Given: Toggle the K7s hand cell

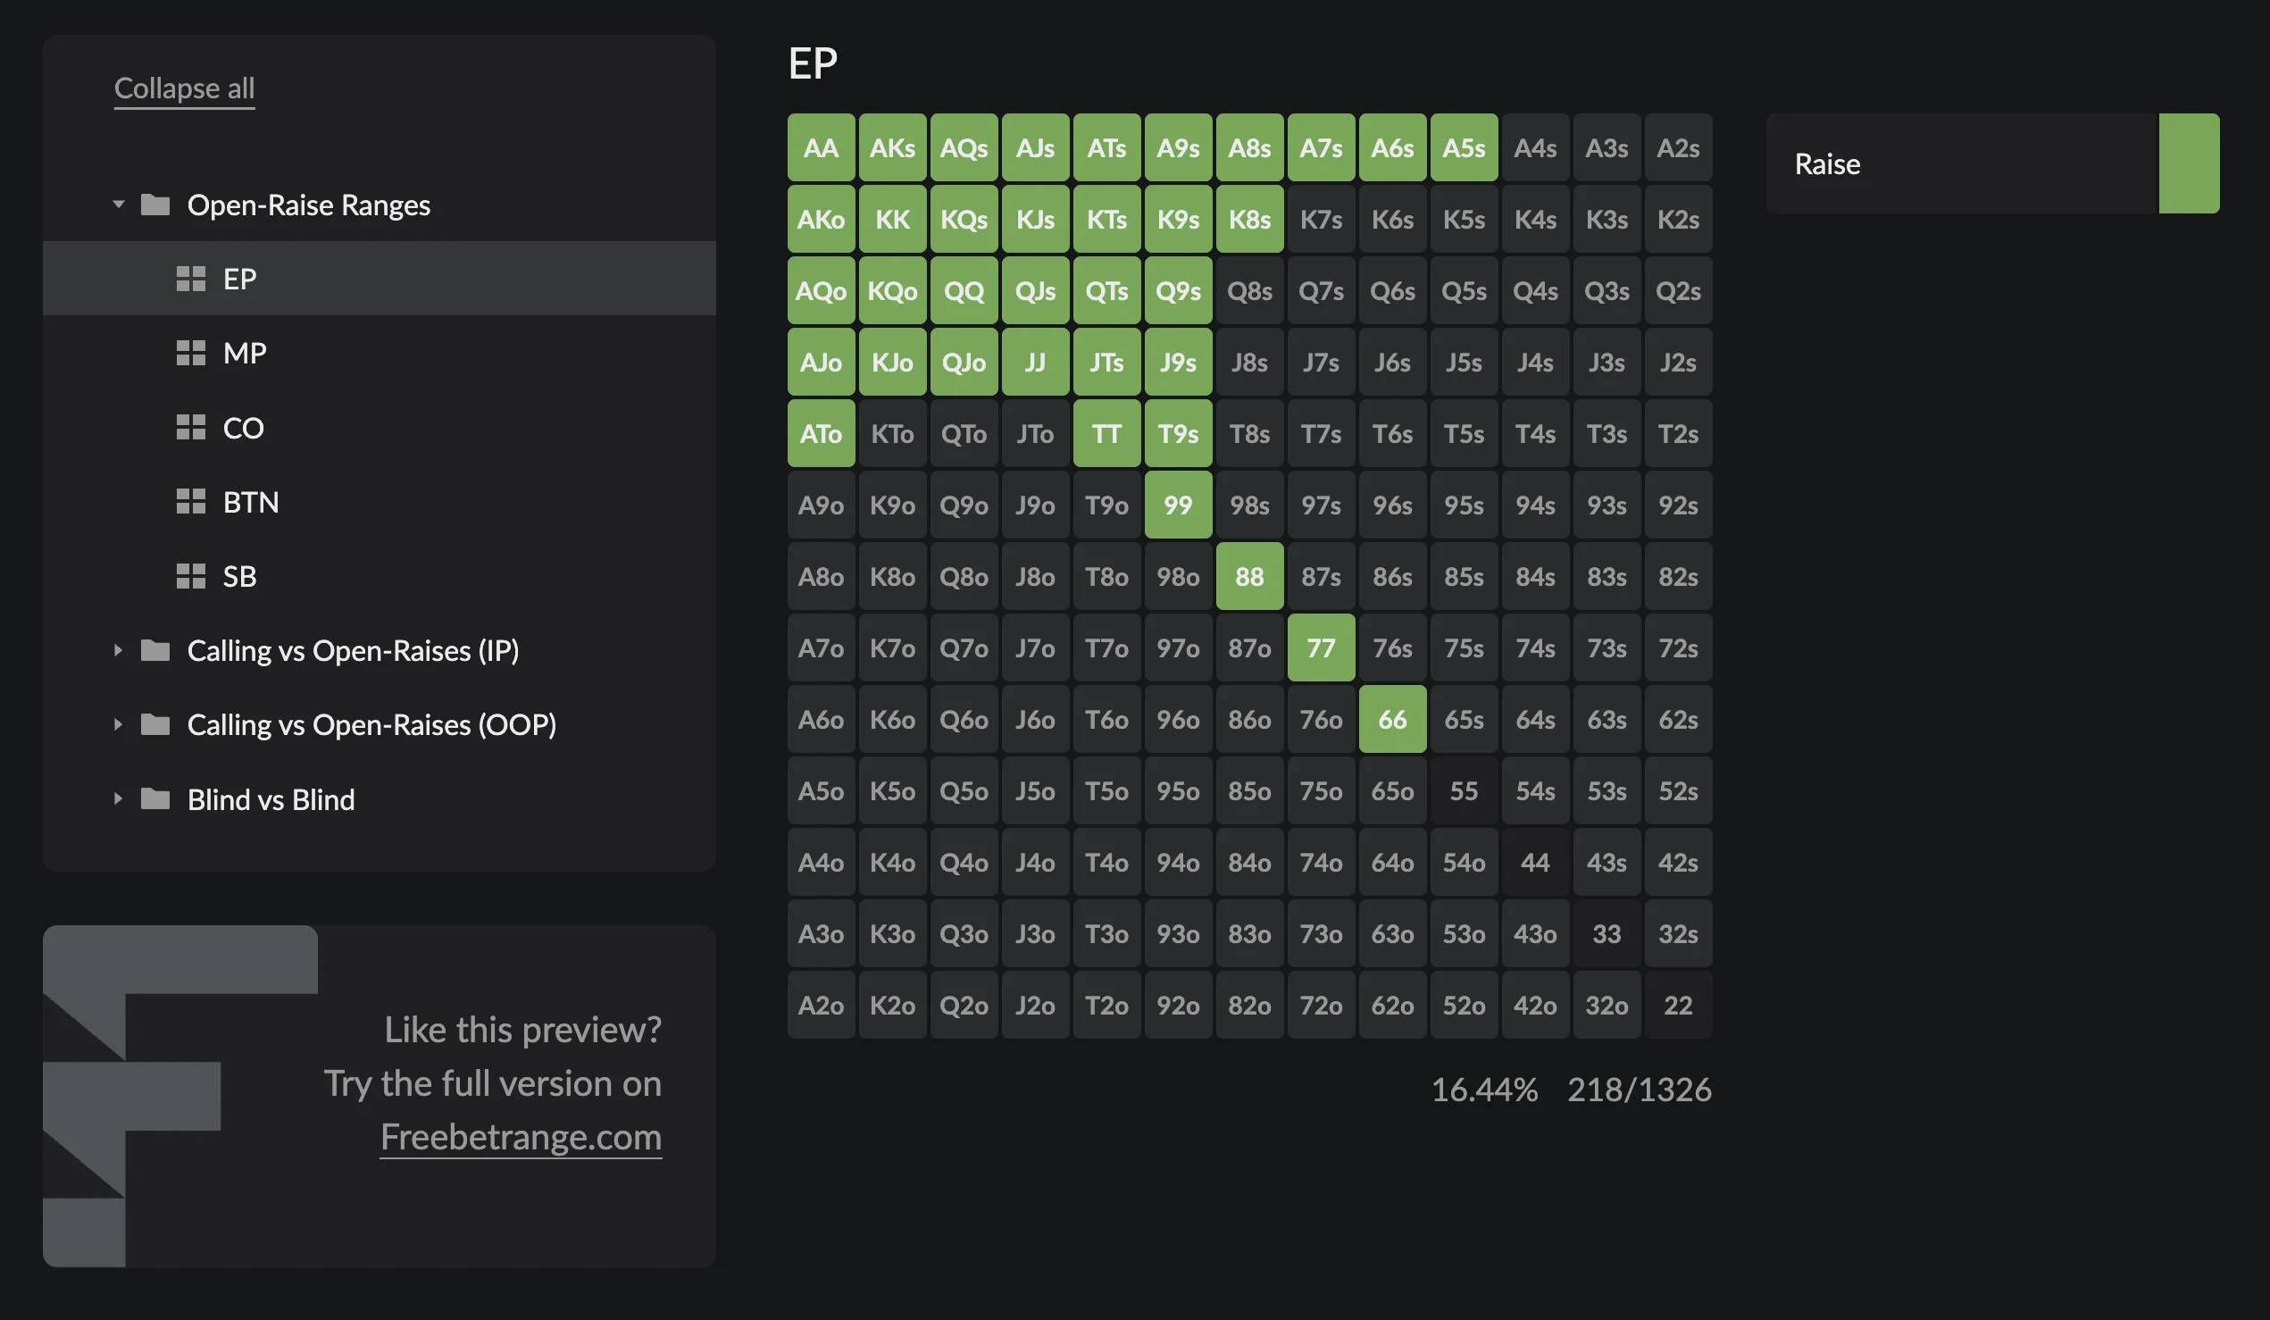Looking at the screenshot, I should tap(1321, 219).
